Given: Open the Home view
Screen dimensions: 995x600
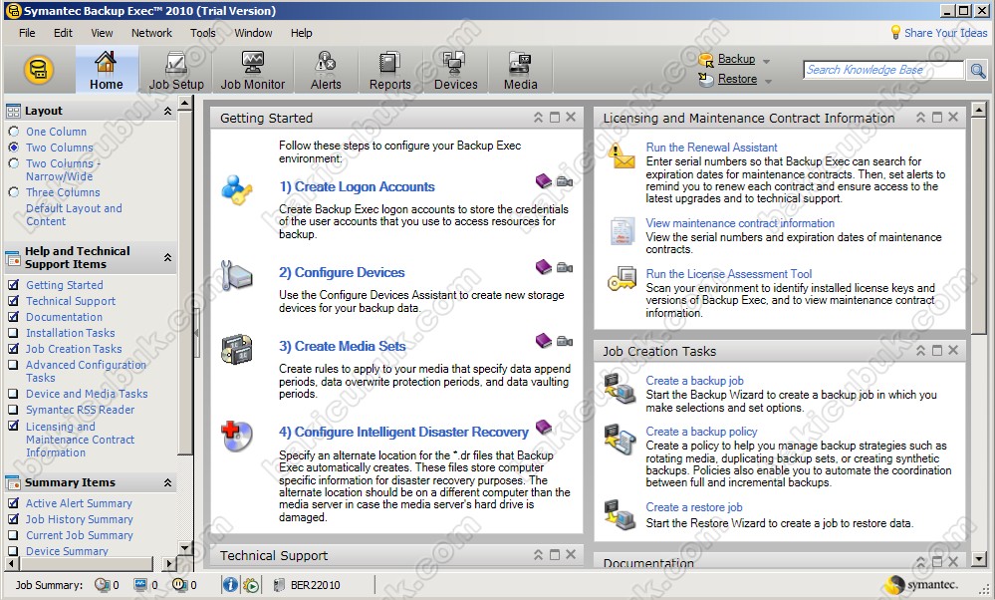Looking at the screenshot, I should (x=106, y=71).
